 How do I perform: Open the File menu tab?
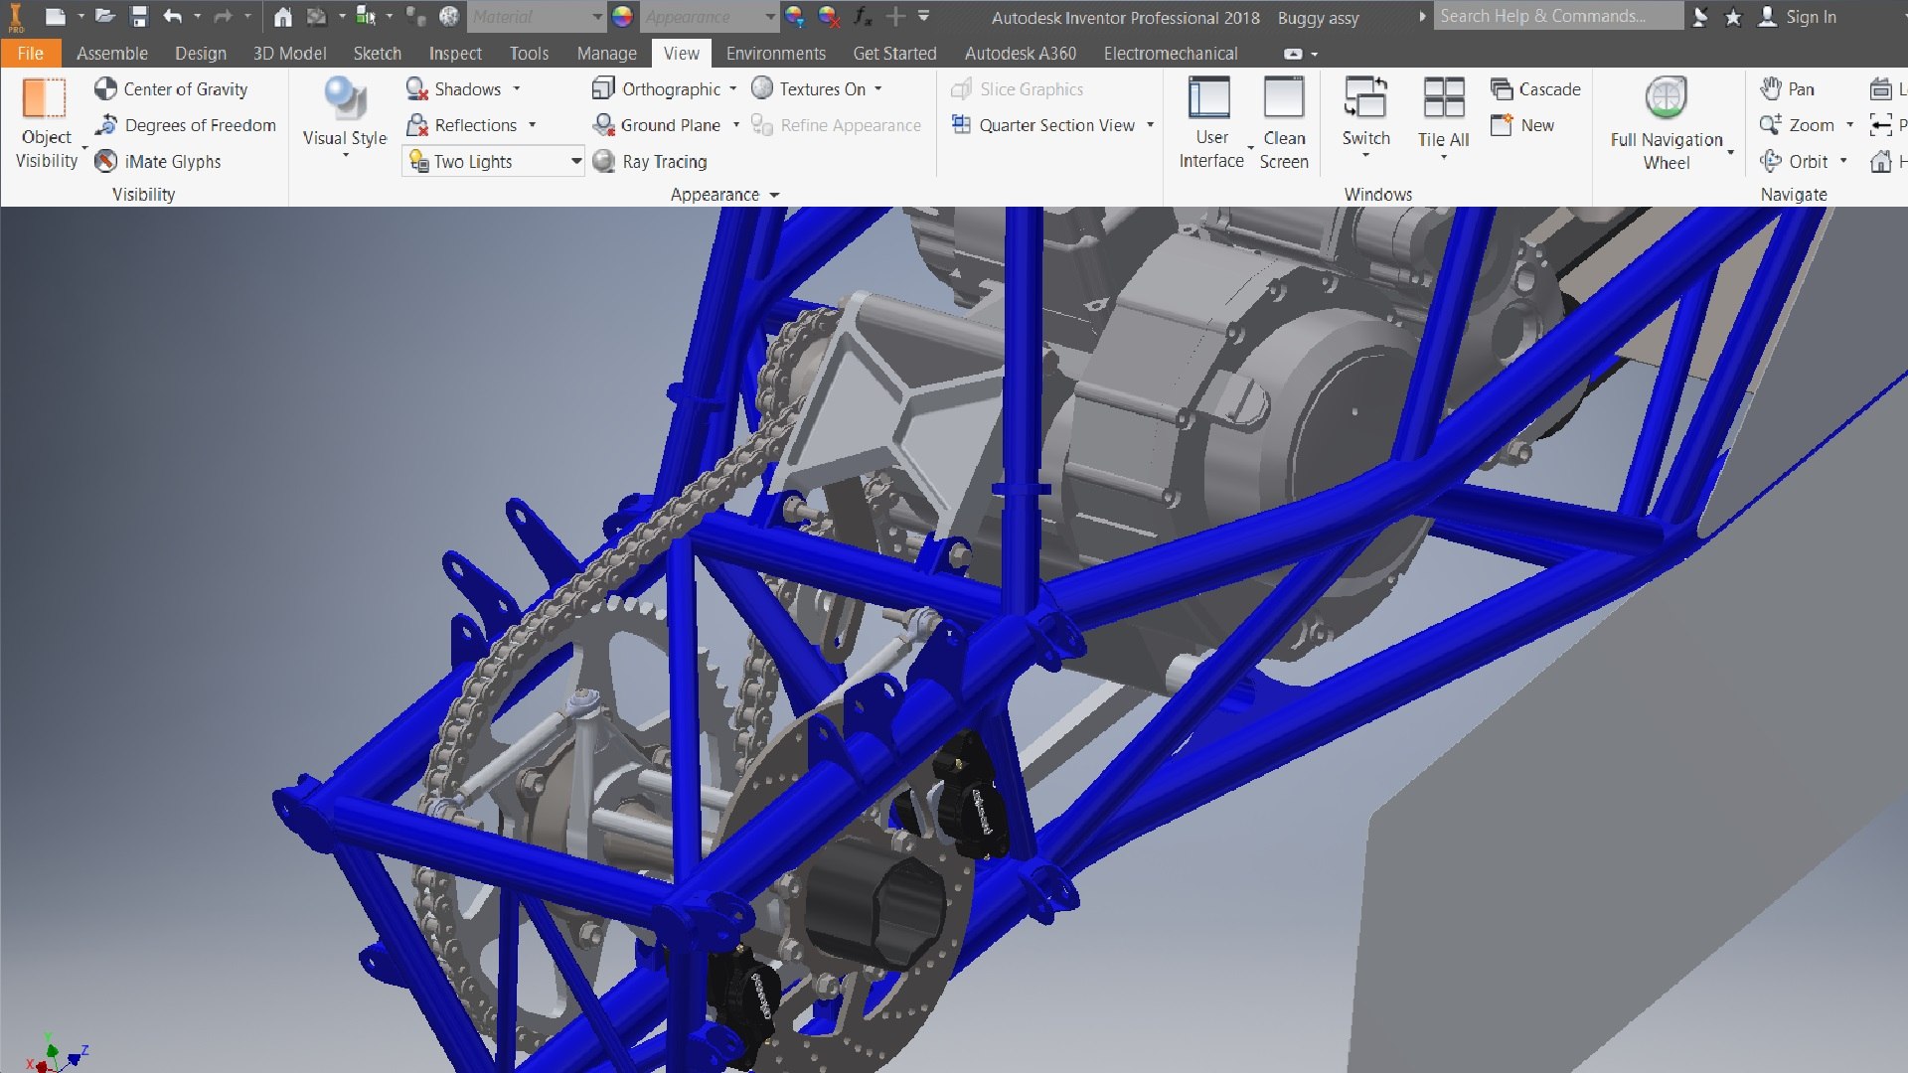pos(31,54)
